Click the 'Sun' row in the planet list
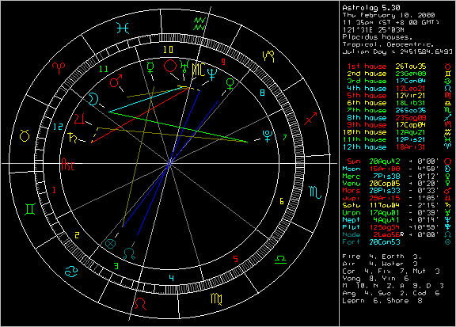 click(399, 162)
